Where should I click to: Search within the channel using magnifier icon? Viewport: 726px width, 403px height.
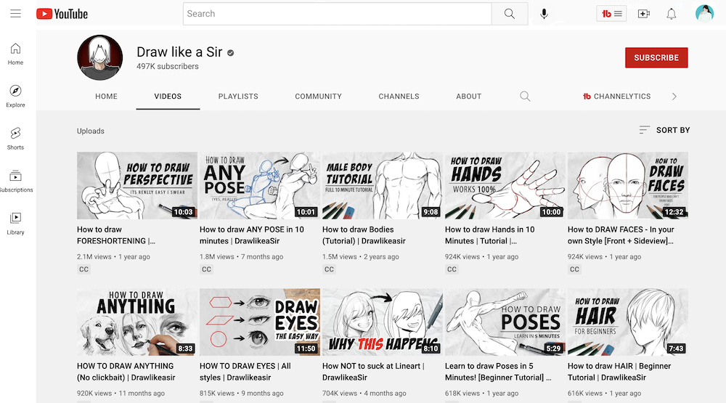tap(525, 97)
